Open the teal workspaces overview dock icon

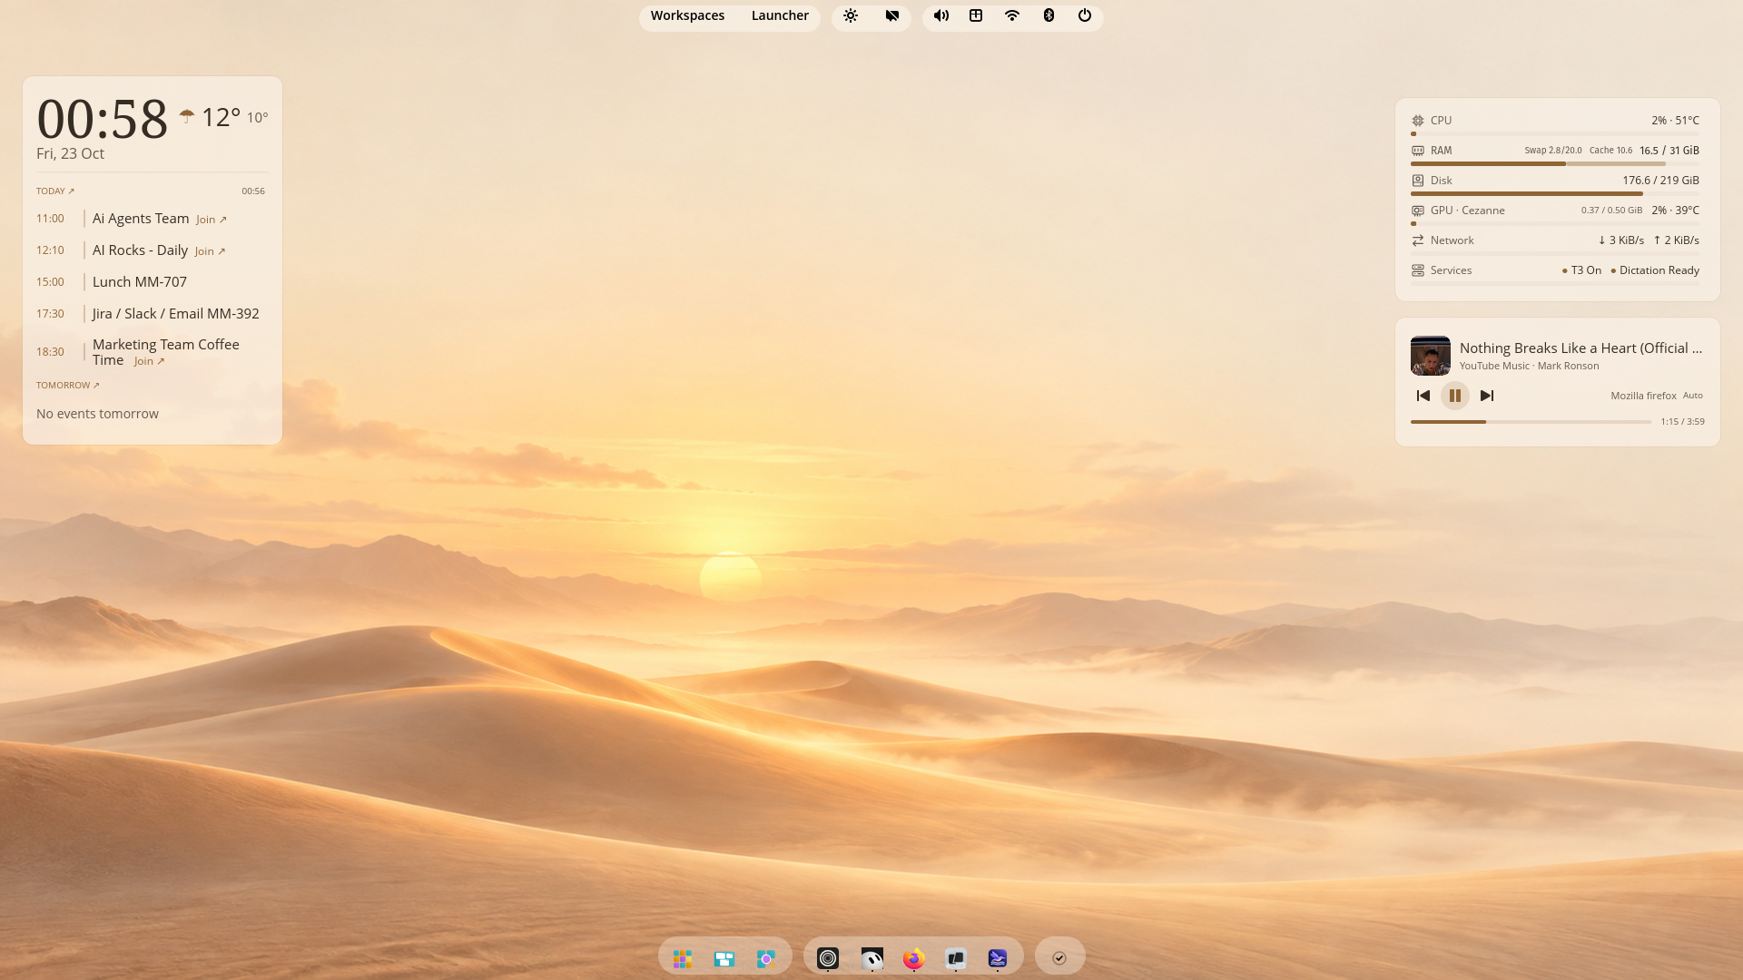pos(724,958)
